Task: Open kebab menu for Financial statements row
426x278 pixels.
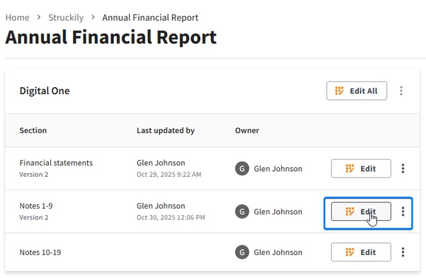Action: [x=403, y=169]
